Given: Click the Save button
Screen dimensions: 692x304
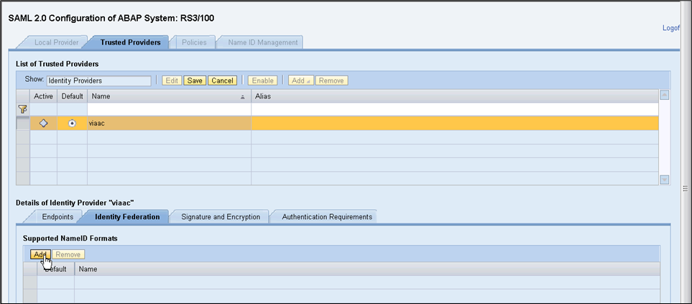Looking at the screenshot, I should tap(195, 80).
